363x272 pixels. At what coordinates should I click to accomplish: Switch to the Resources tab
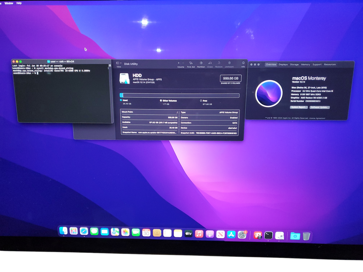click(330, 65)
